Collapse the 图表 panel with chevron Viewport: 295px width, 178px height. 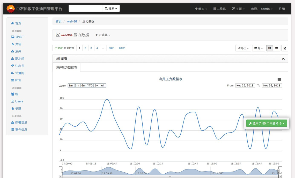tap(283, 59)
